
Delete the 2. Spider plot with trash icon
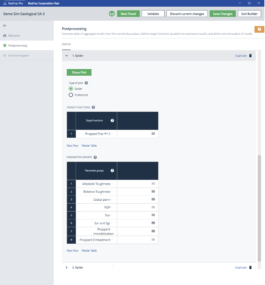[x=250, y=268]
